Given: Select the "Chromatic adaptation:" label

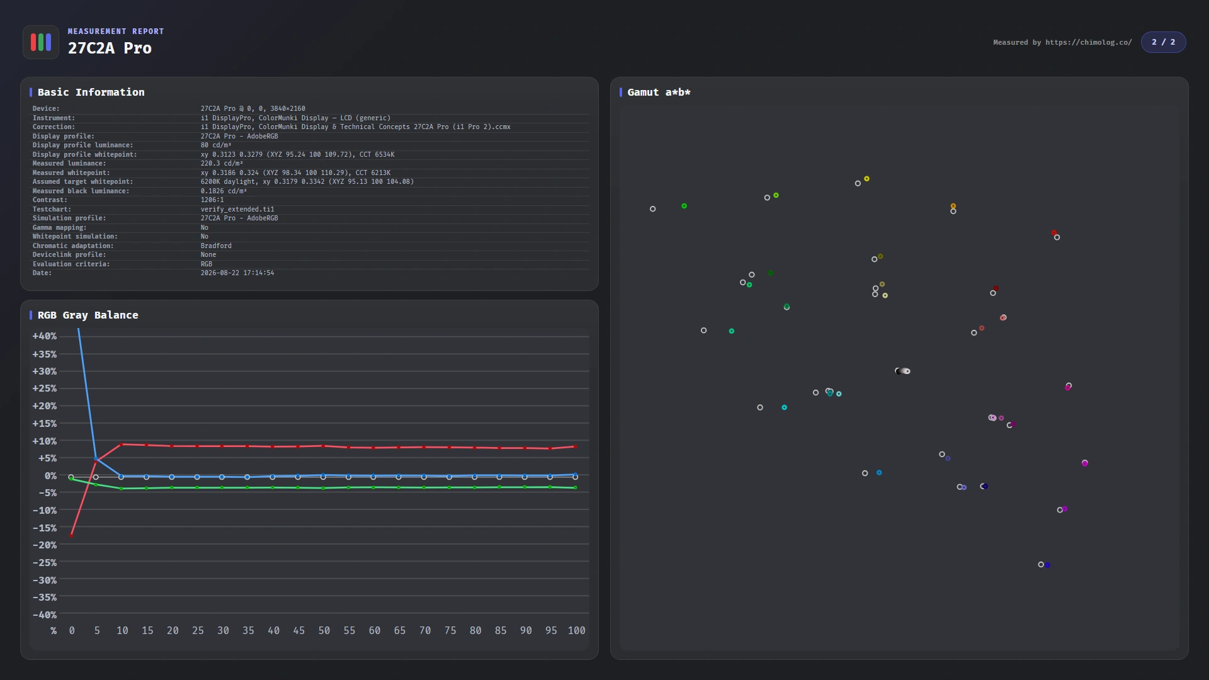Looking at the screenshot, I should click(73, 246).
